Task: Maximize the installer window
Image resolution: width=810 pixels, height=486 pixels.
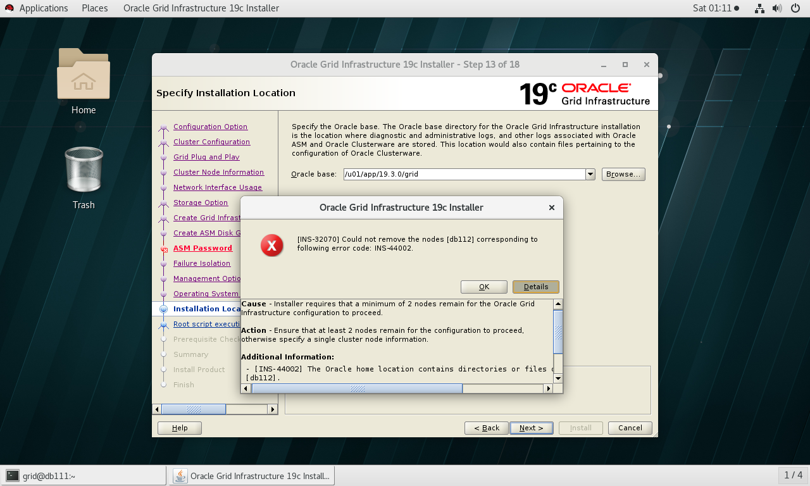Action: pyautogui.click(x=625, y=65)
